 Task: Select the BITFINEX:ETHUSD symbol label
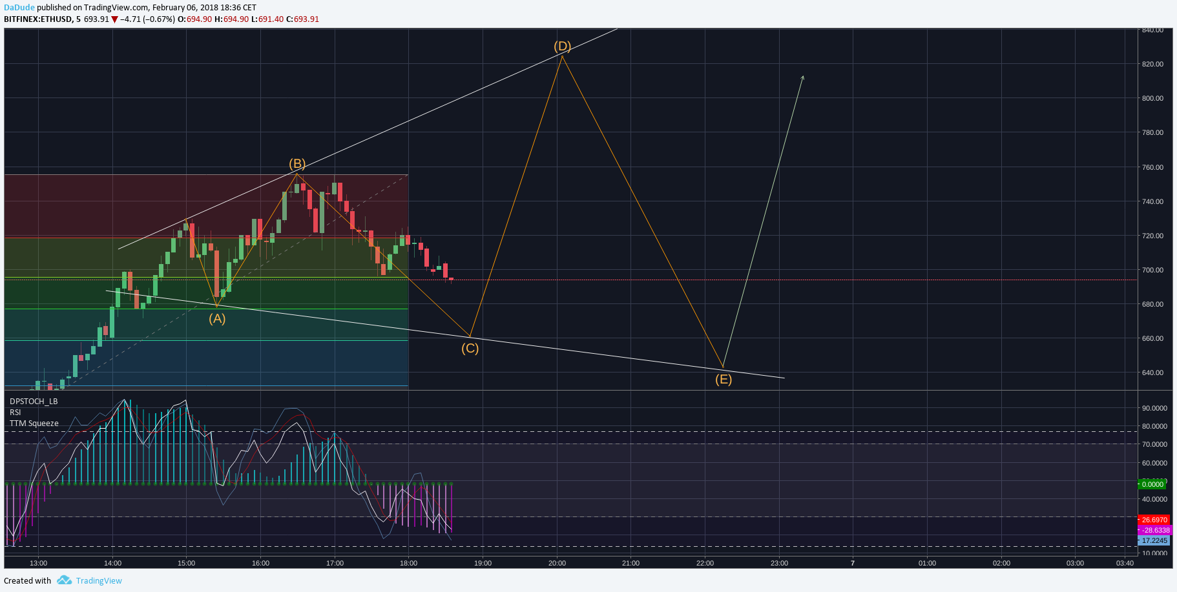coord(38,19)
